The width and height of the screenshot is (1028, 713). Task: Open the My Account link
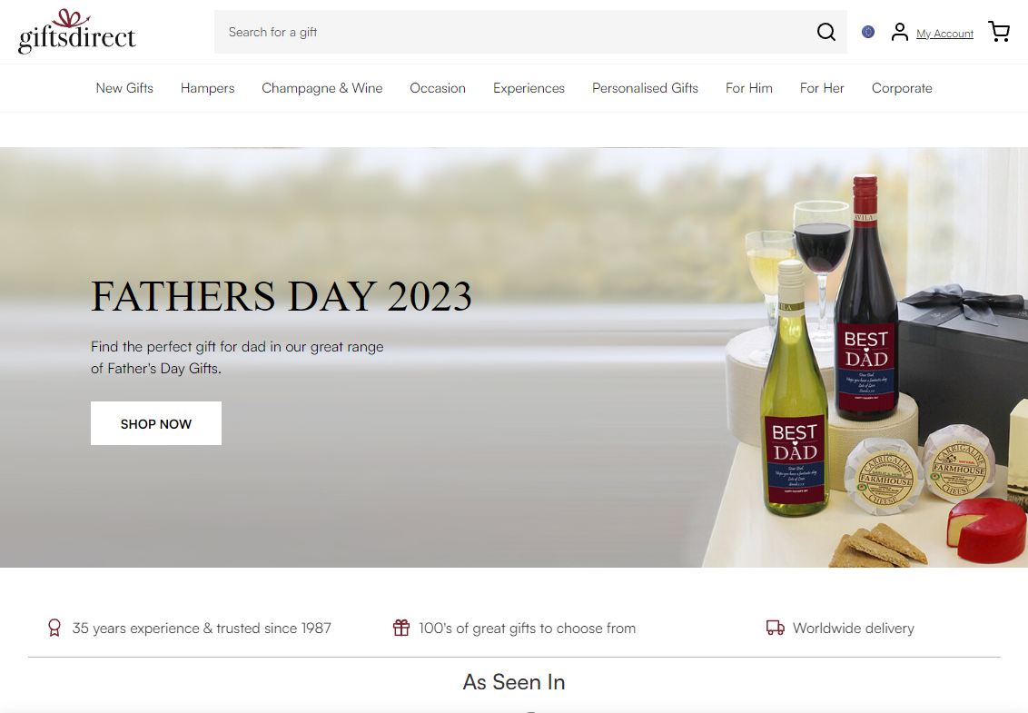(944, 34)
